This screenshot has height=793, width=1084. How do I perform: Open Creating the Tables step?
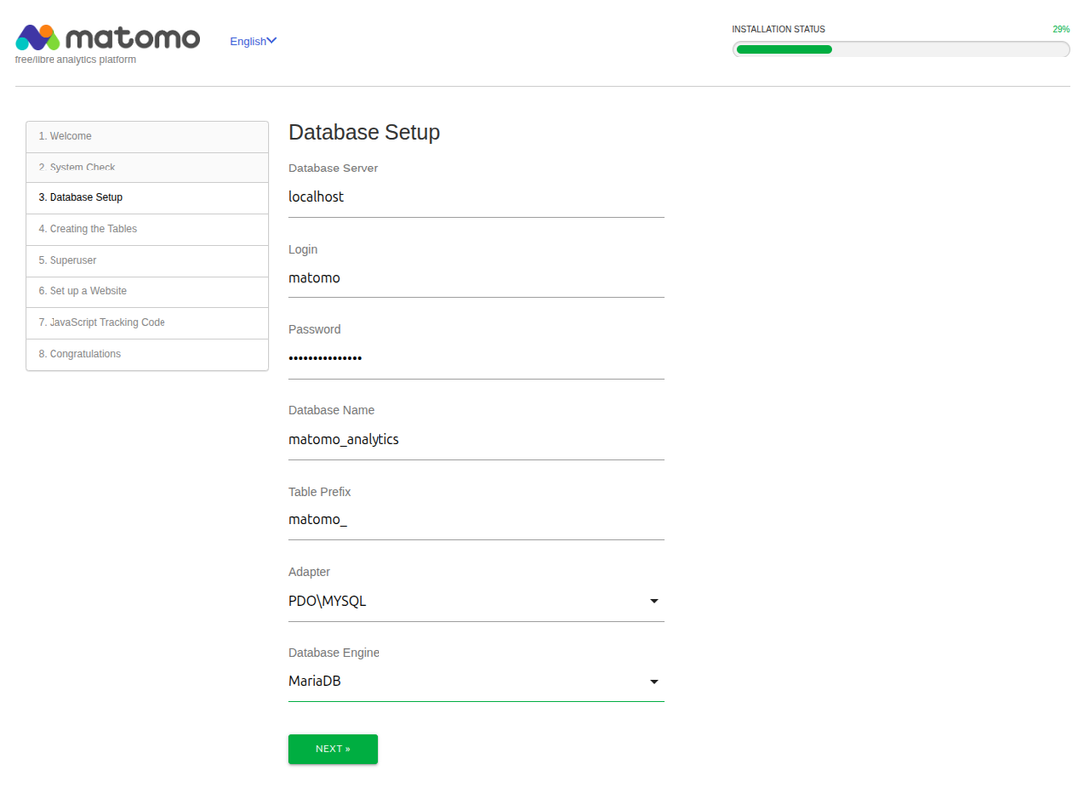(x=147, y=229)
